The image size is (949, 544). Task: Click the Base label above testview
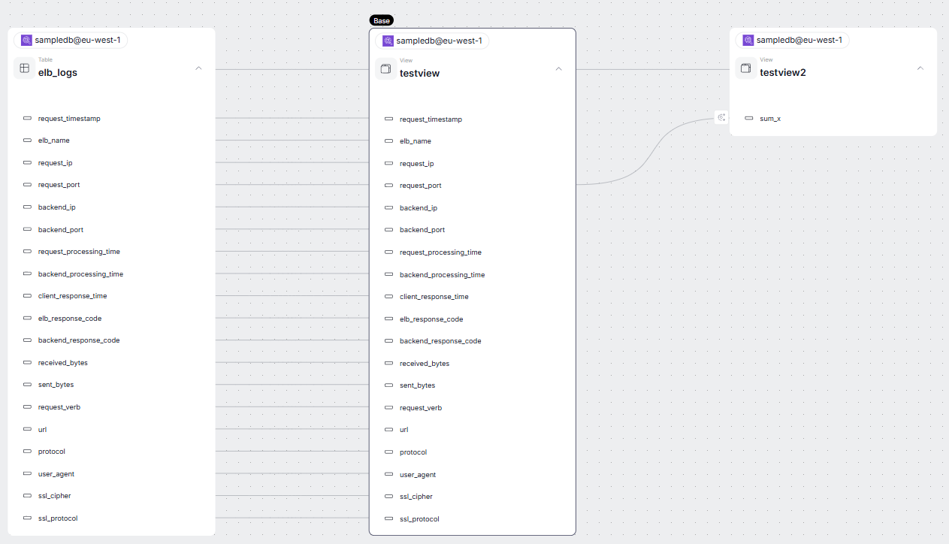(x=381, y=21)
